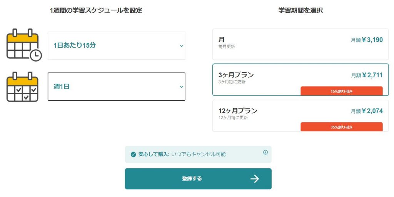
Task: Click the arrow icon on 登録する button
Action: click(254, 179)
